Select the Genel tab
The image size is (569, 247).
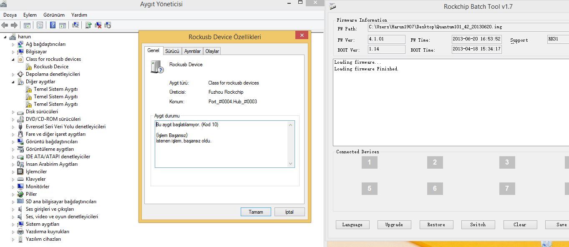pyautogui.click(x=153, y=50)
